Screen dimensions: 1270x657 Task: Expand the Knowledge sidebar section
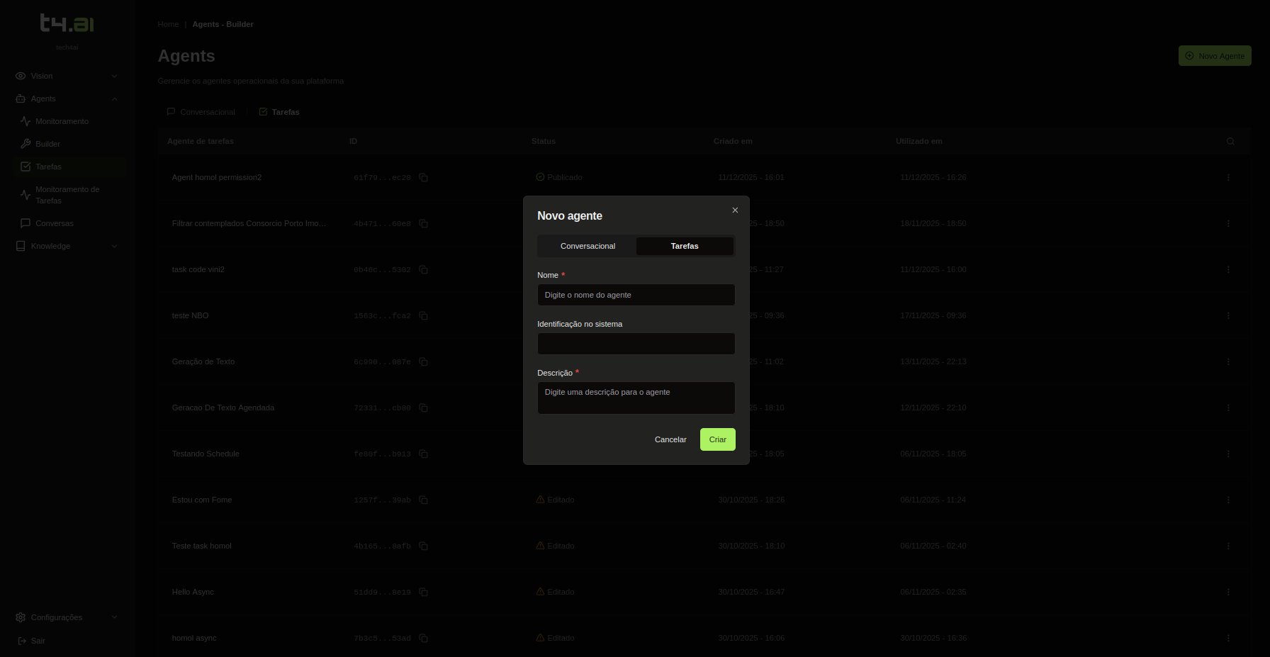point(114,246)
